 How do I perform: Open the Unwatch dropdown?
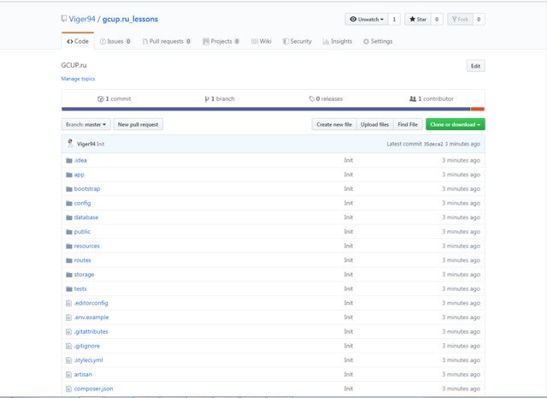[x=367, y=19]
